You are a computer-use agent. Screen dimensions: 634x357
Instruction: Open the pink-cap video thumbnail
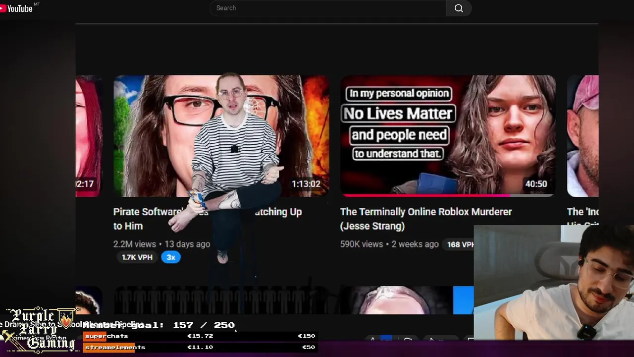click(582, 136)
